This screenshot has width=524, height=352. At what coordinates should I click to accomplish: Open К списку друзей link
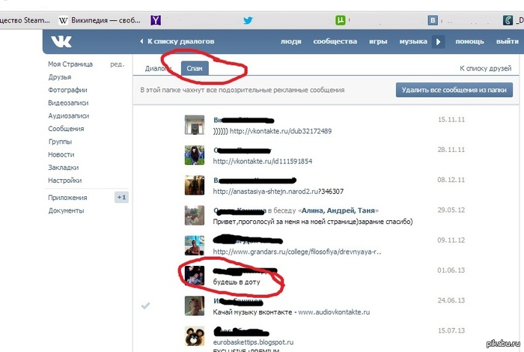click(485, 69)
